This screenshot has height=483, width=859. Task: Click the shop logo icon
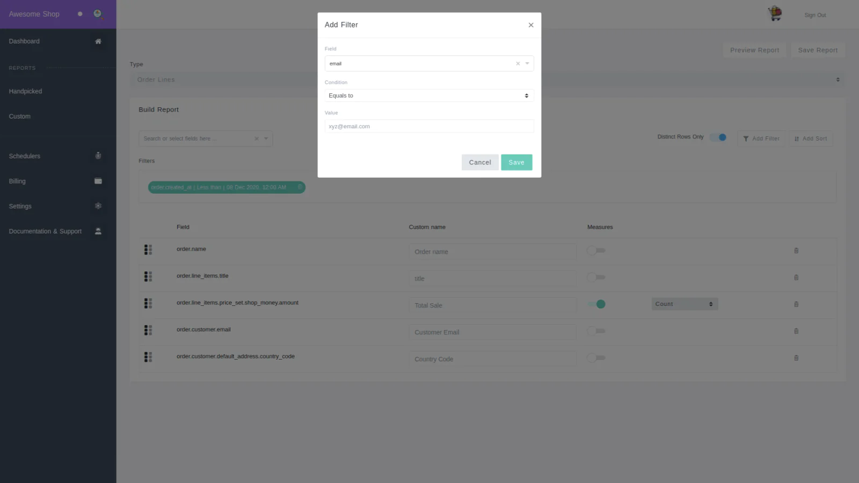[775, 14]
